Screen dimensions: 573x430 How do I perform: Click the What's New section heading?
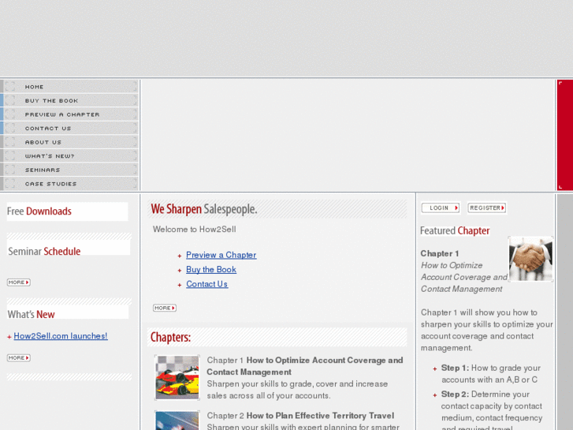click(31, 314)
